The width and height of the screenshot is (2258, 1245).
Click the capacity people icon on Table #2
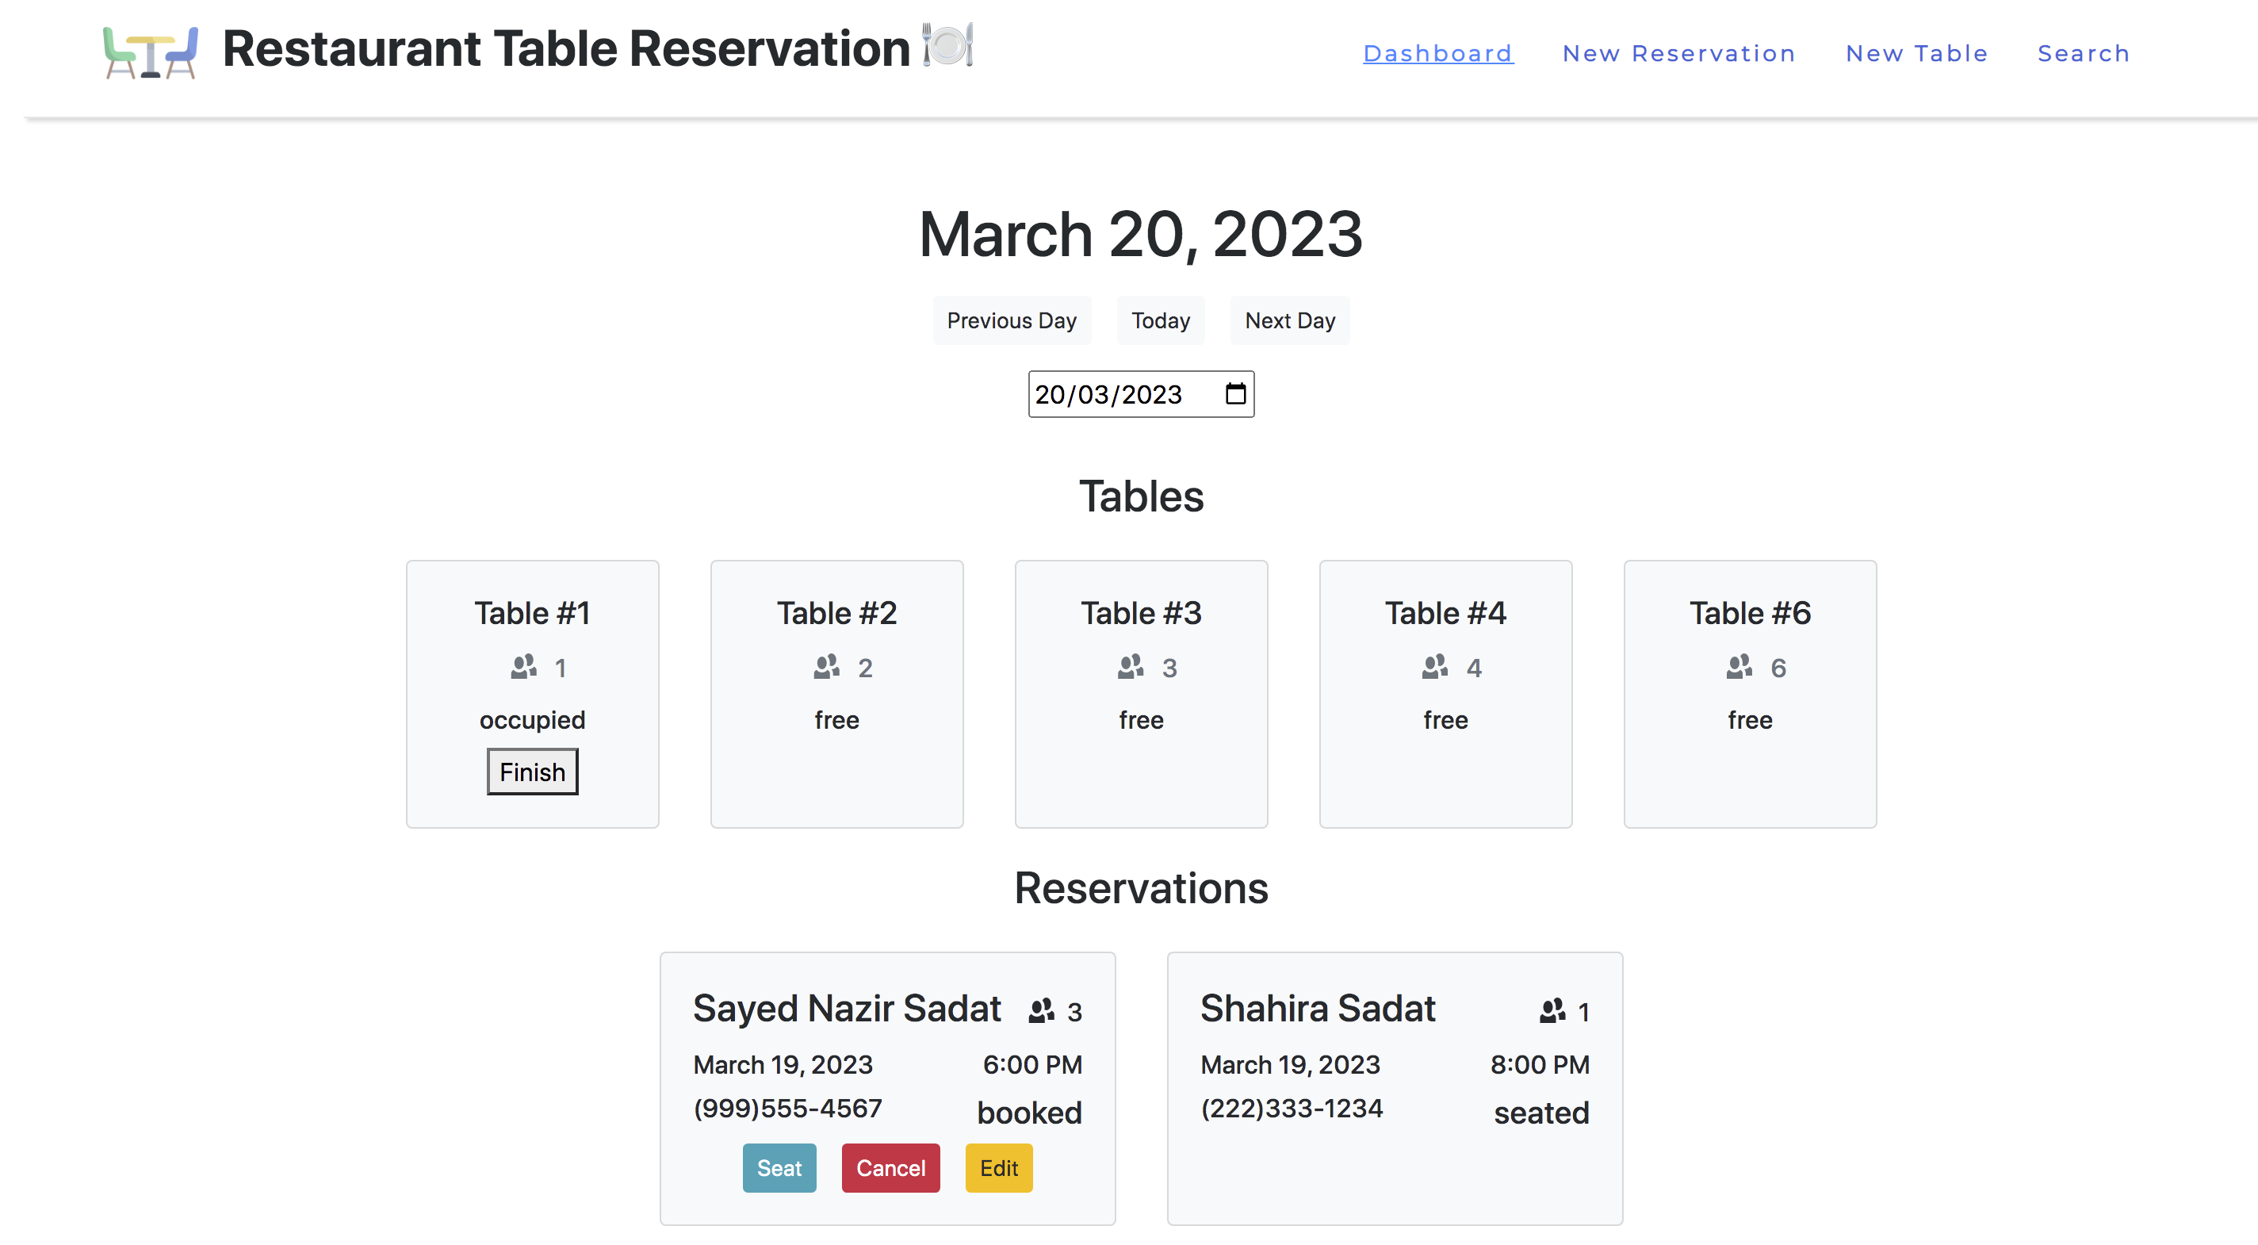825,667
